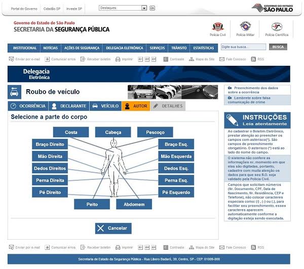The image size is (304, 269).
Task: Select the Pé Esquerdo body part
Action: click(176, 193)
